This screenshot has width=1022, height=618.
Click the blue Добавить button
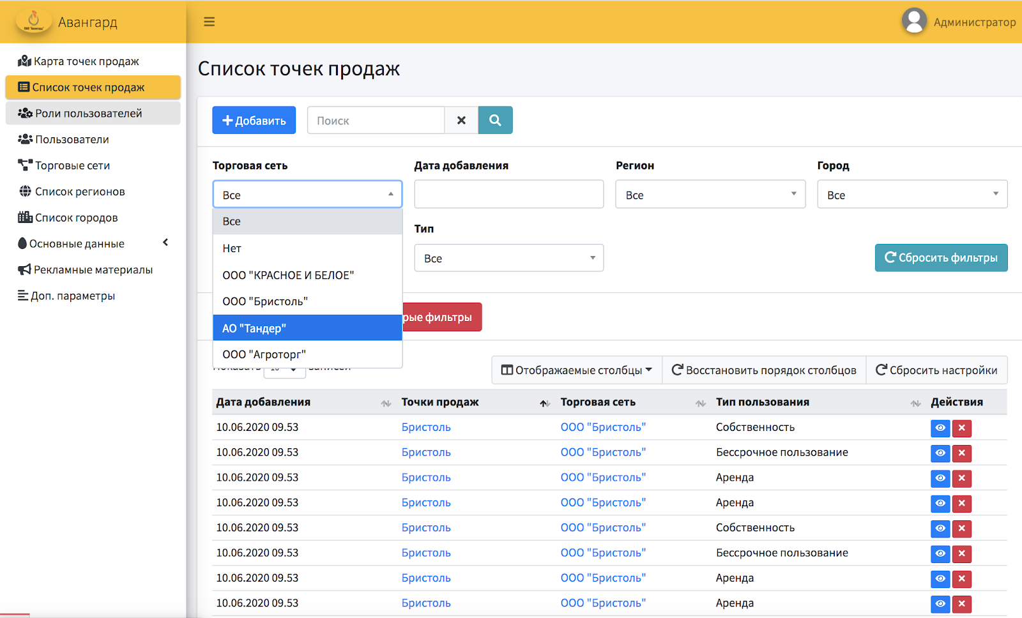(254, 120)
